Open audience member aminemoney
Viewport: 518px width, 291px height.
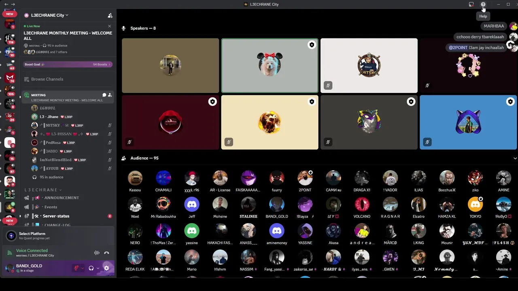[277, 234]
